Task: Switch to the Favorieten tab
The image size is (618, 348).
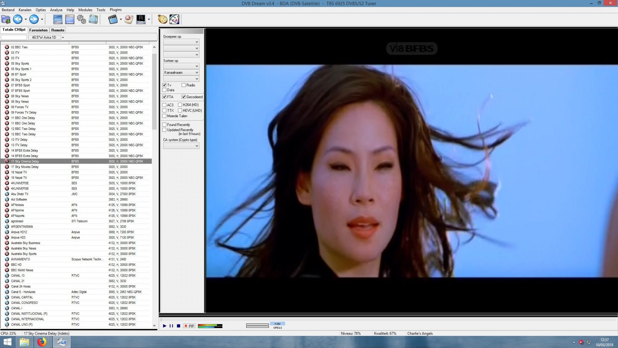Action: click(x=38, y=30)
